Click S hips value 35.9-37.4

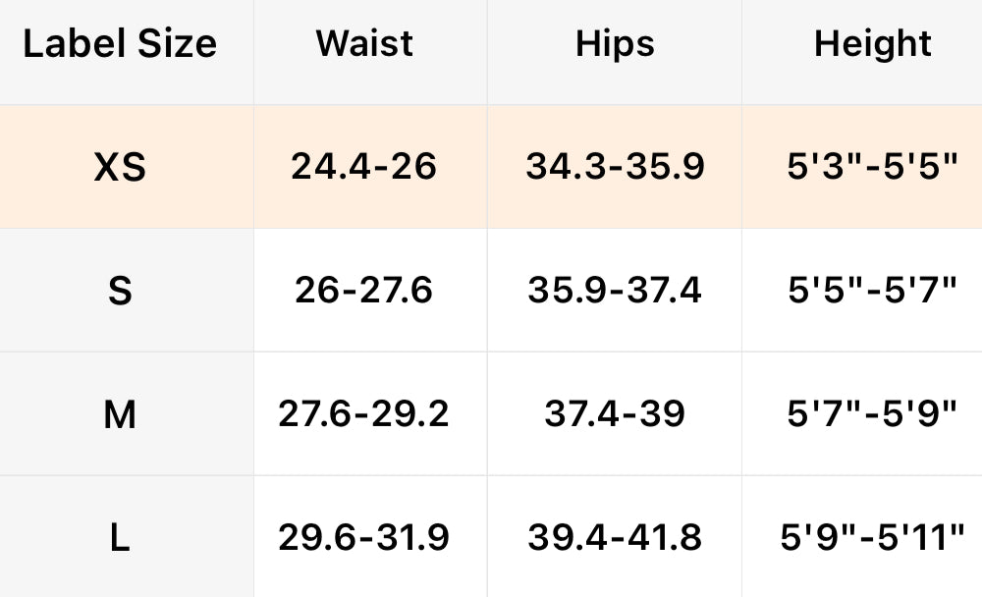pyautogui.click(x=615, y=291)
